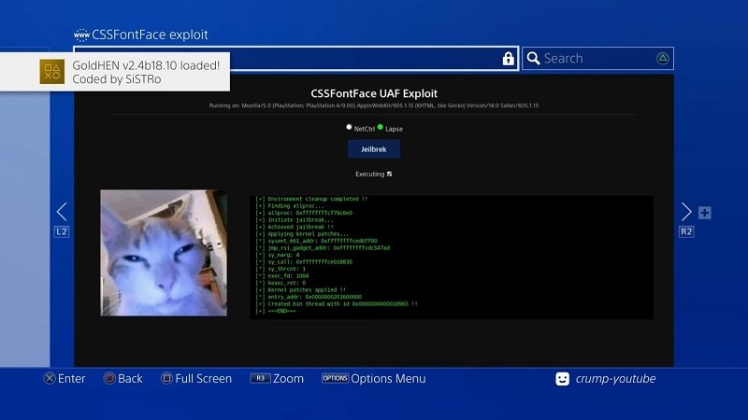Click the crump-youtube username

click(615, 379)
